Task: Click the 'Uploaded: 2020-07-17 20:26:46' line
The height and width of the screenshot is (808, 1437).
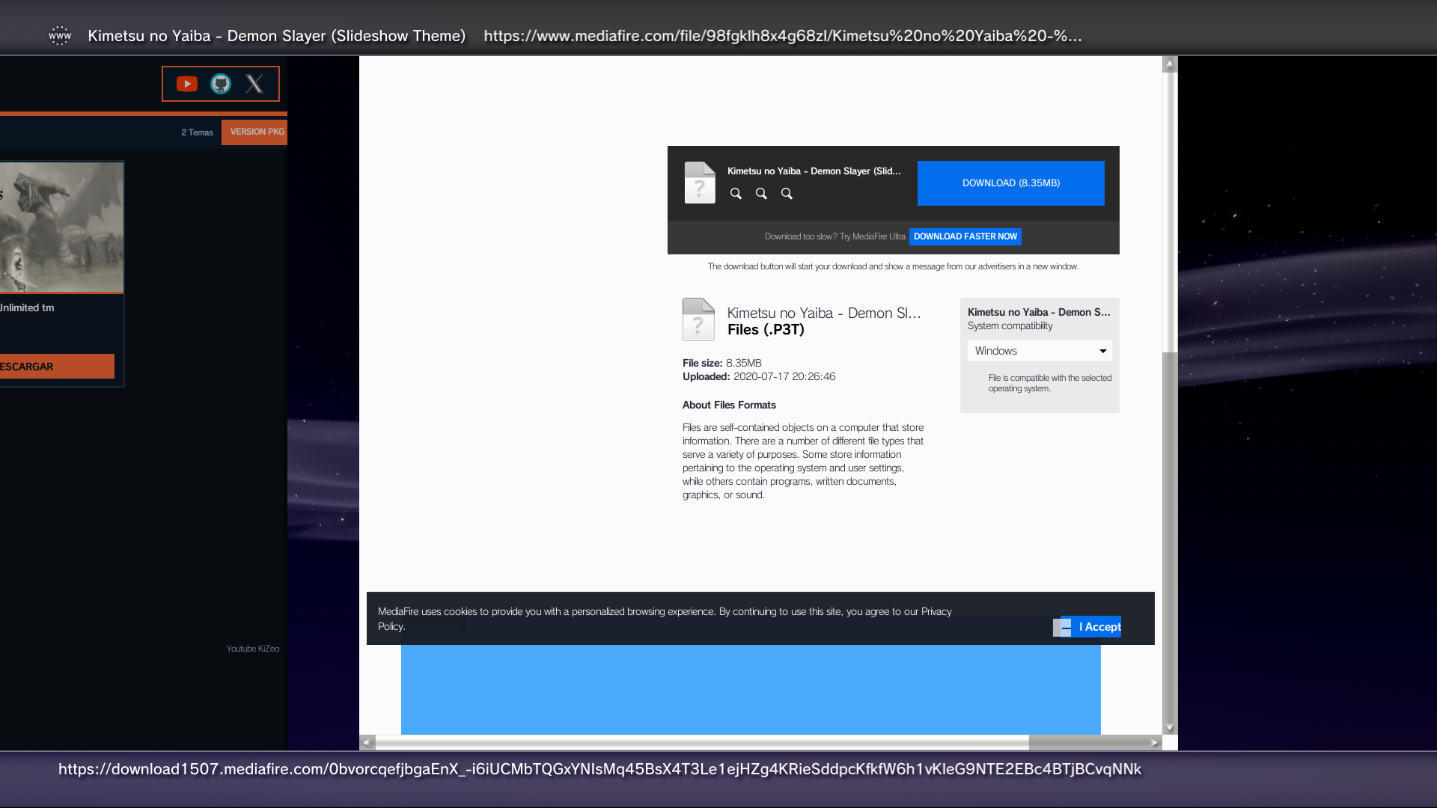Action: (759, 376)
